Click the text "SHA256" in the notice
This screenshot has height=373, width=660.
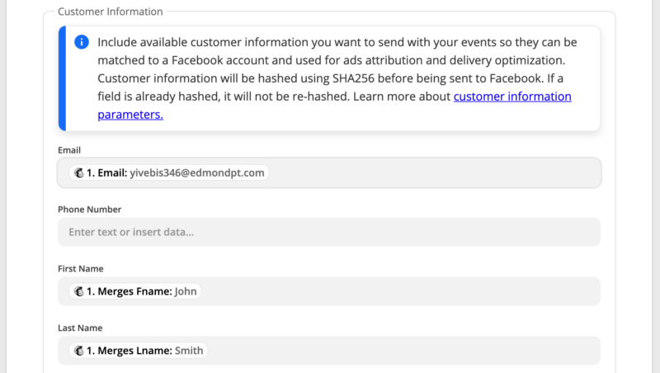point(353,78)
